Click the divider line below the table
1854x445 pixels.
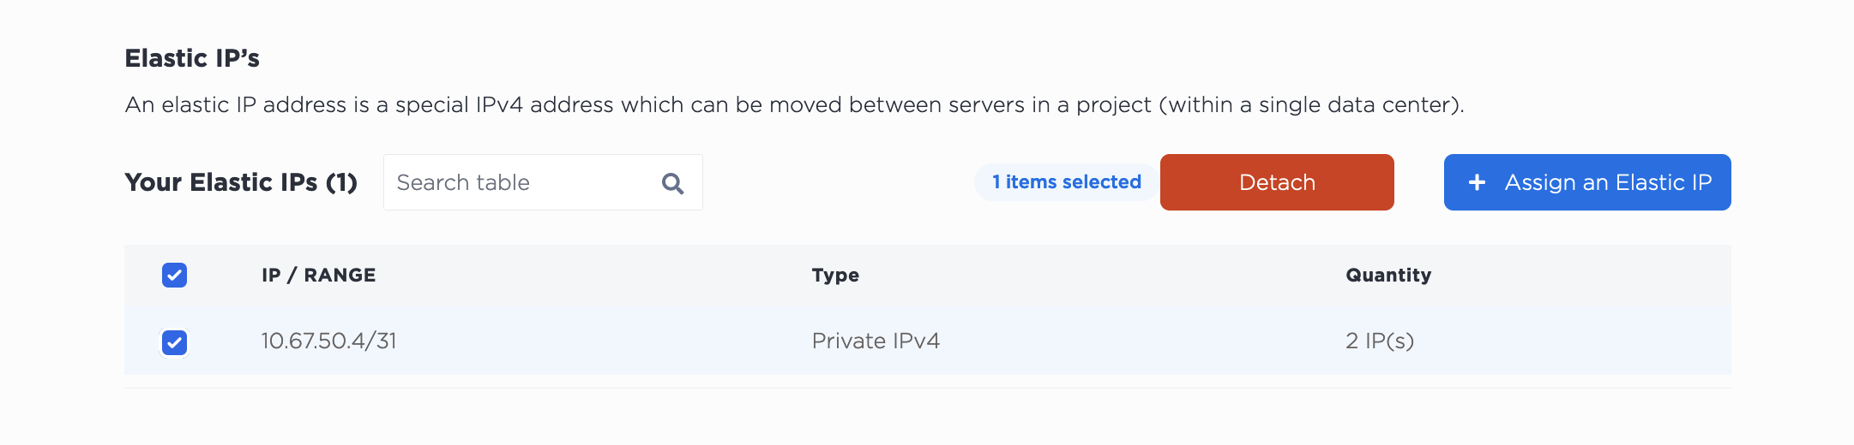pyautogui.click(x=926, y=389)
